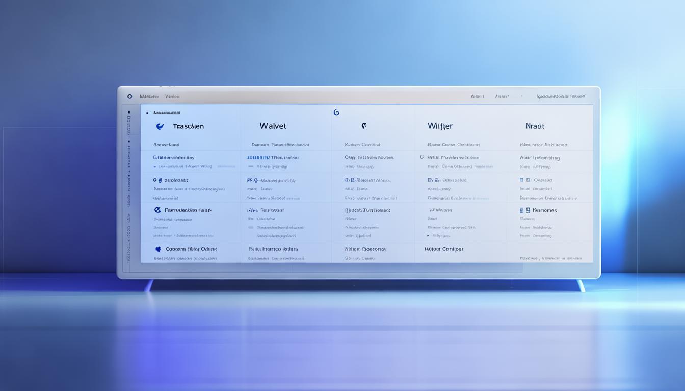Click the blue puzzle icon next to Cooram Fluier

pyautogui.click(x=158, y=249)
